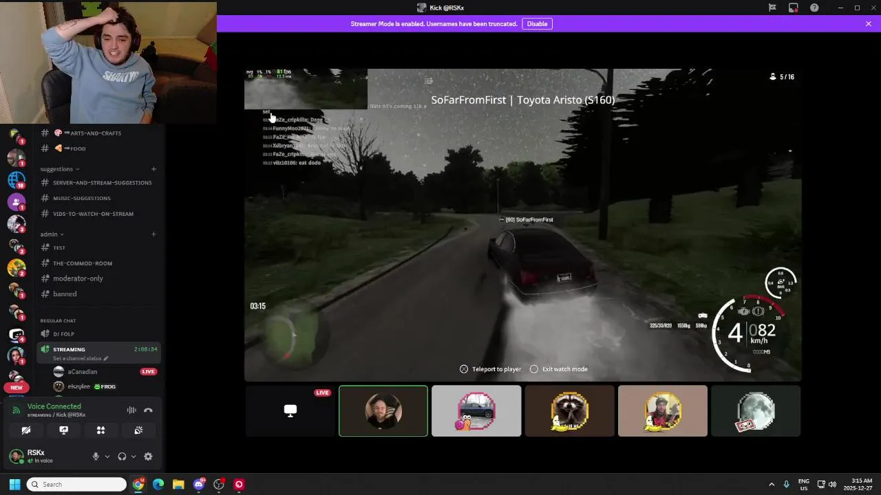This screenshot has width=881, height=495.
Task: Open Microsoft Edge from taskbar
Action: pos(158,485)
